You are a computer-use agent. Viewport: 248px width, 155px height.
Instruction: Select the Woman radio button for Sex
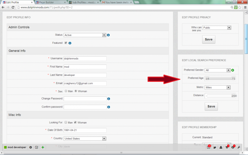click(76, 91)
